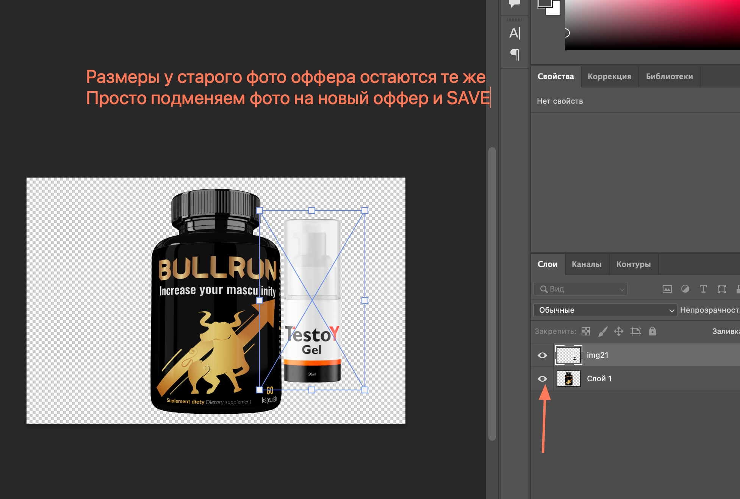
Task: Lock all padlock icon
Action: [652, 331]
